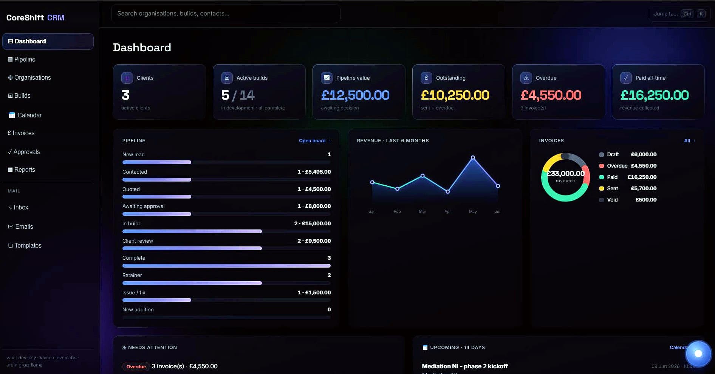Click the May peak chart point
715x374 pixels.
click(x=473, y=157)
